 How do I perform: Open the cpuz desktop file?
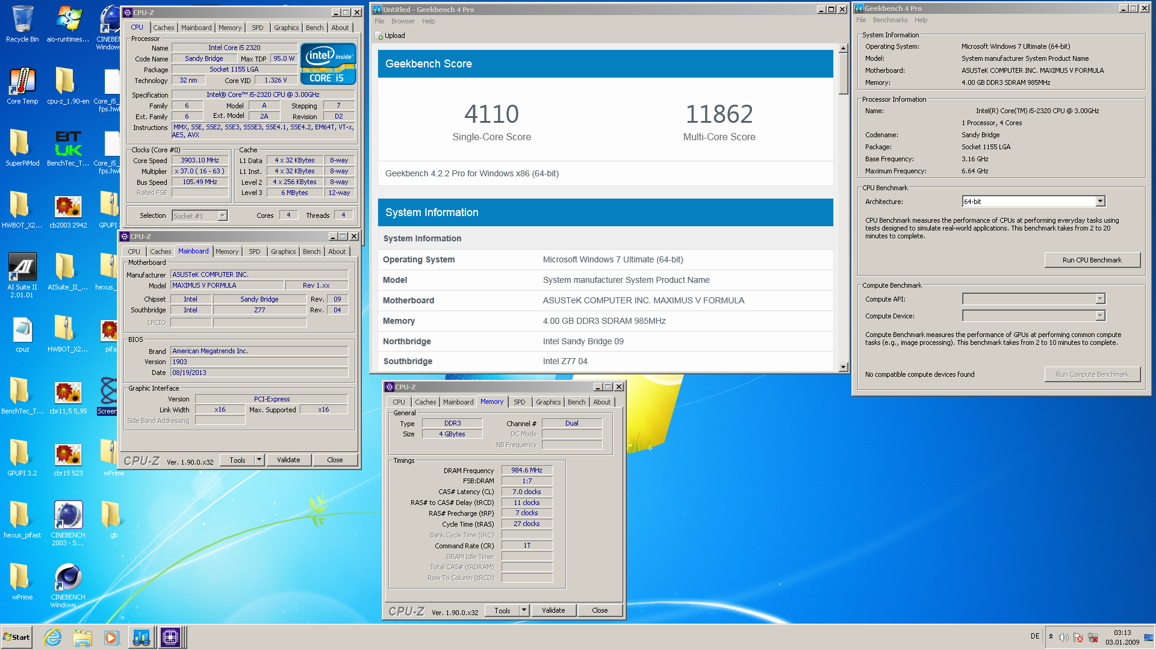pyautogui.click(x=22, y=334)
